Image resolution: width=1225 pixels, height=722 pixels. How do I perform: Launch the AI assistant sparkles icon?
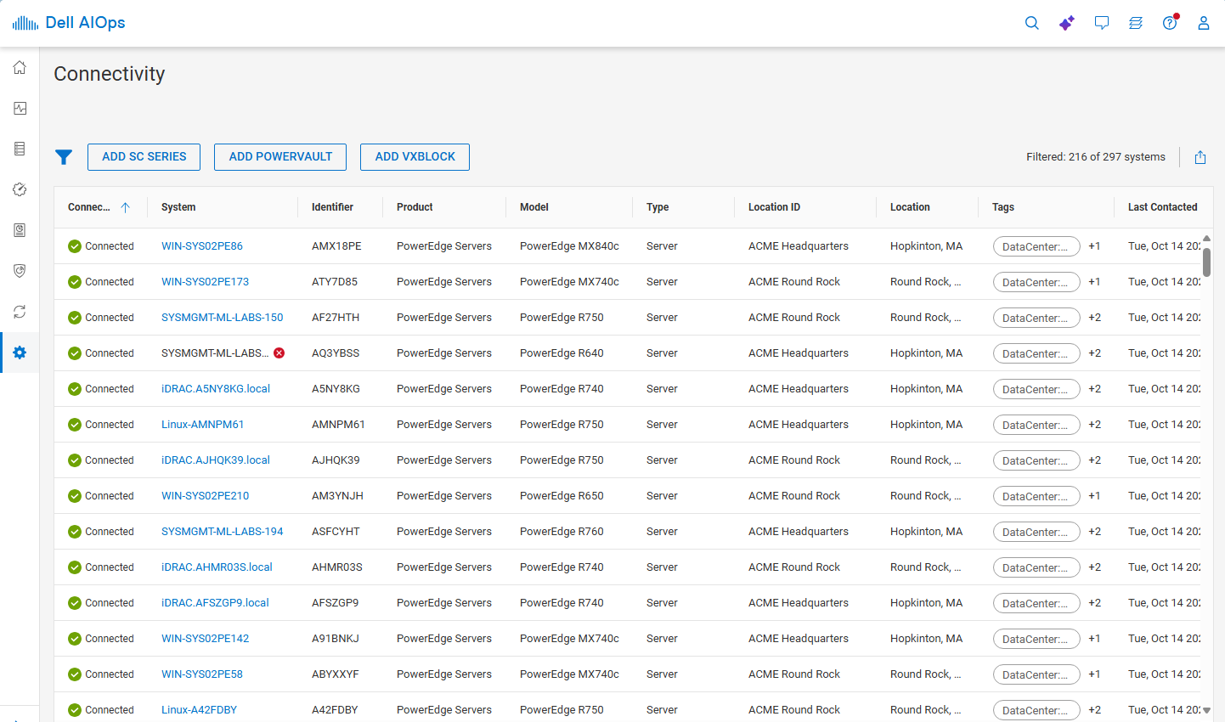1066,23
